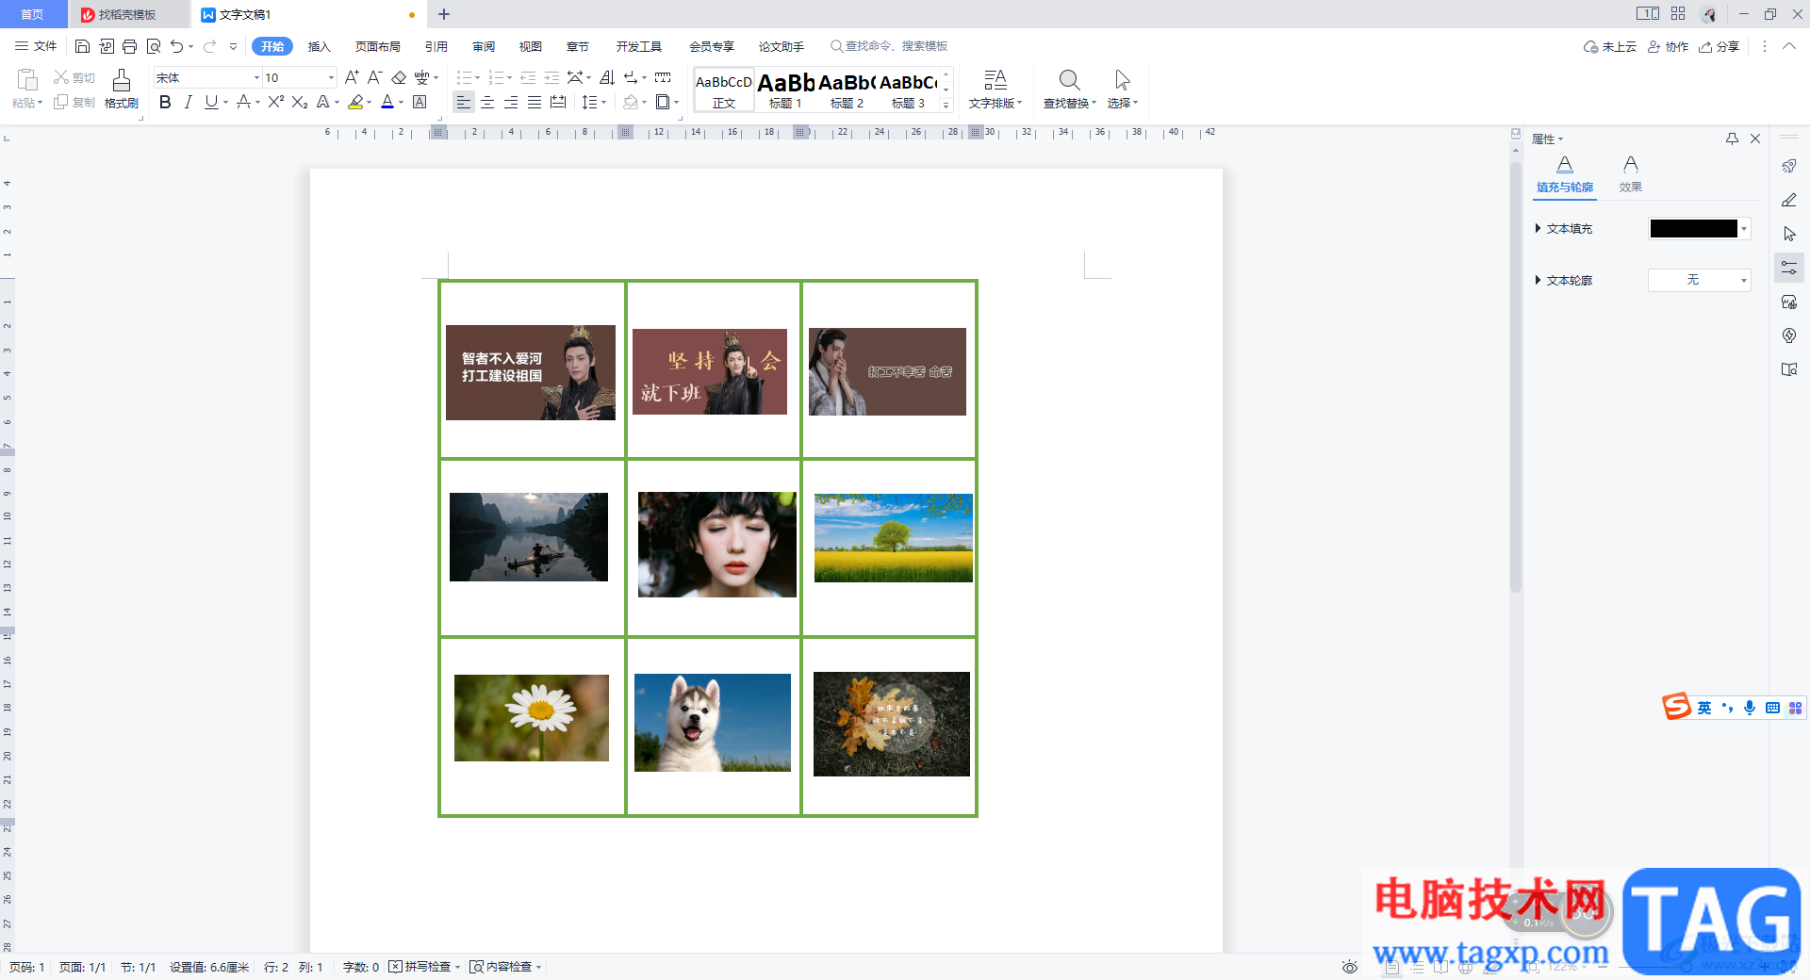Apply the 正文 style
Viewport: 1810px width, 980px height.
point(724,90)
